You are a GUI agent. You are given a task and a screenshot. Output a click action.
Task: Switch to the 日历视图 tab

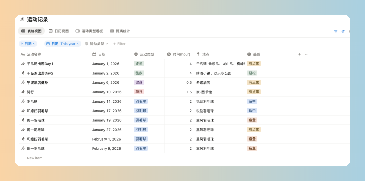pos(59,31)
